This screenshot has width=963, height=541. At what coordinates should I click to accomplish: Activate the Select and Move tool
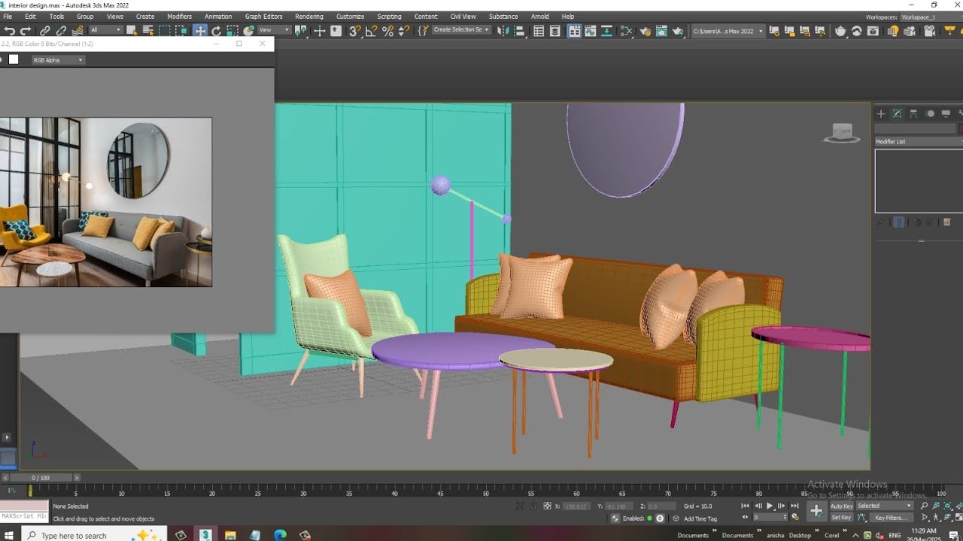pos(200,31)
